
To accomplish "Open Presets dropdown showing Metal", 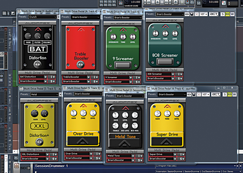I will [44, 94].
